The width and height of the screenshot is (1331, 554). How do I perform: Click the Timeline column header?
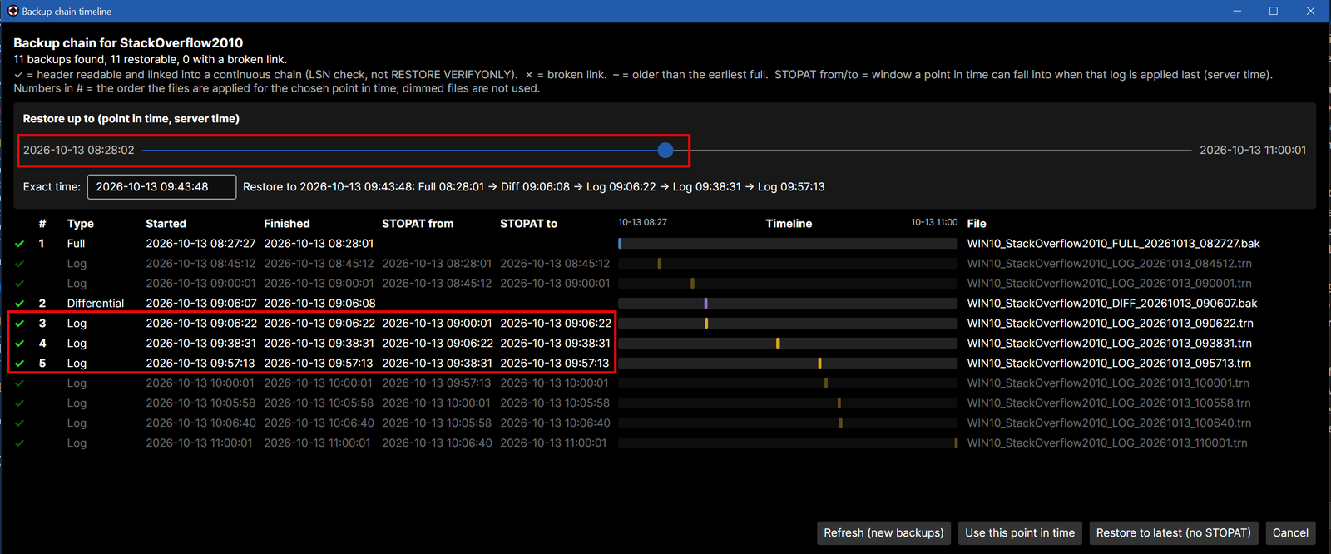pos(789,224)
